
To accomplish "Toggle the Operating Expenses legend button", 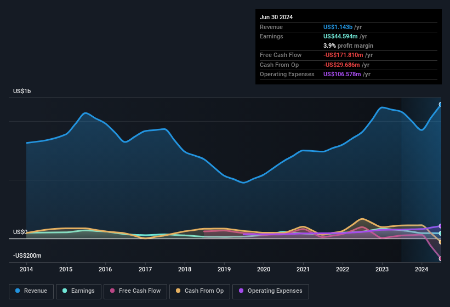I will 271,291.
